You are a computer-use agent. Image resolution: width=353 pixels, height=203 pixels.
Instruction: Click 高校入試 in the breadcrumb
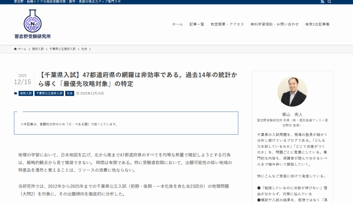pyautogui.click(x=38, y=49)
